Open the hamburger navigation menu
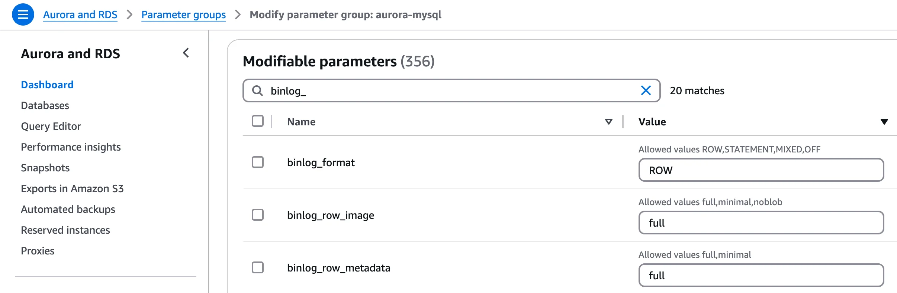 [x=23, y=14]
